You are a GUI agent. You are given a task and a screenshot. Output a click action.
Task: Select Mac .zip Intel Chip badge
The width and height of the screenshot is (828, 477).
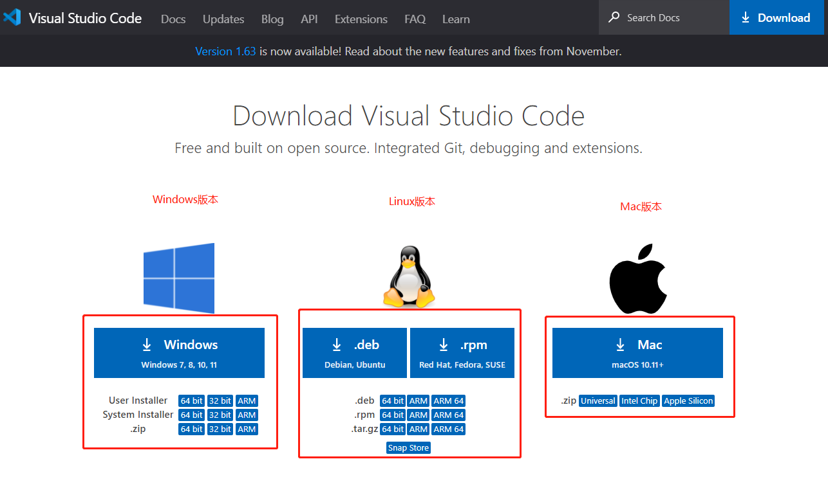[639, 401]
